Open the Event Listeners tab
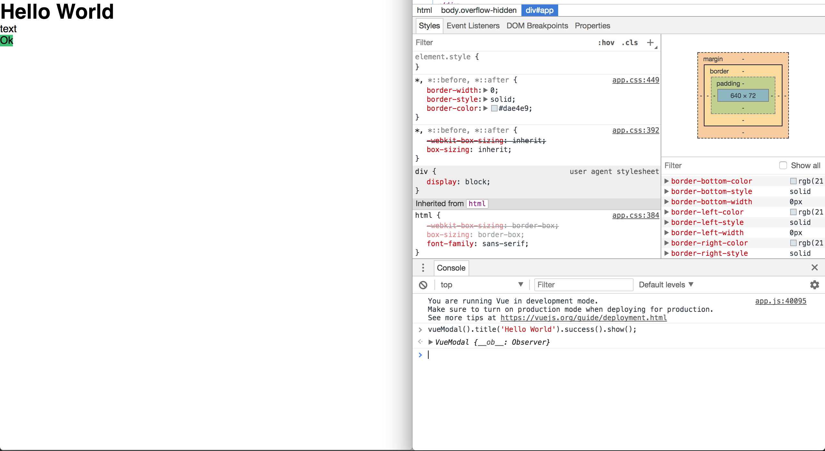The width and height of the screenshot is (825, 451). pyautogui.click(x=473, y=26)
